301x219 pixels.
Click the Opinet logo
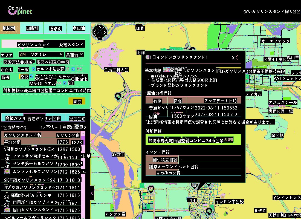(x=20, y=11)
